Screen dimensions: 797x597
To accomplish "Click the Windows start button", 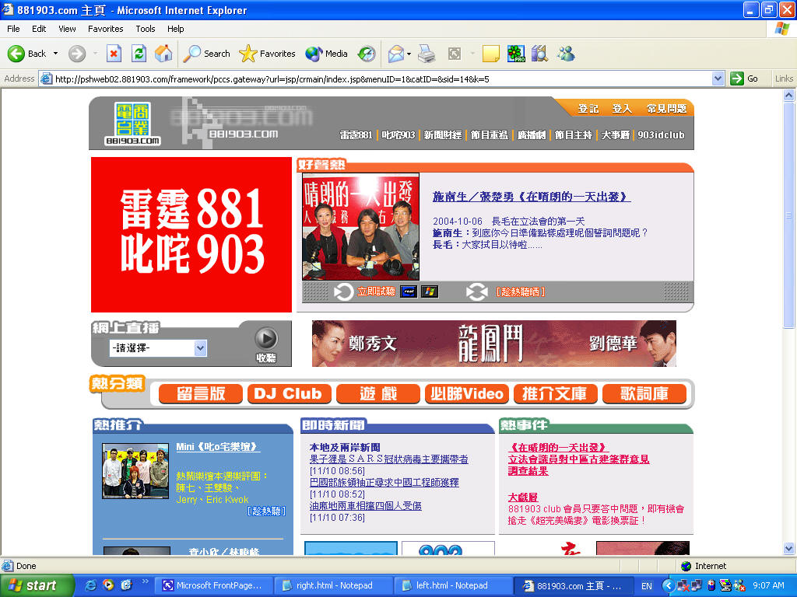I will (37, 585).
